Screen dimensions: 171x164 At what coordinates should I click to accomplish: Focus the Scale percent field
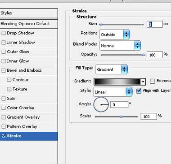149,117
